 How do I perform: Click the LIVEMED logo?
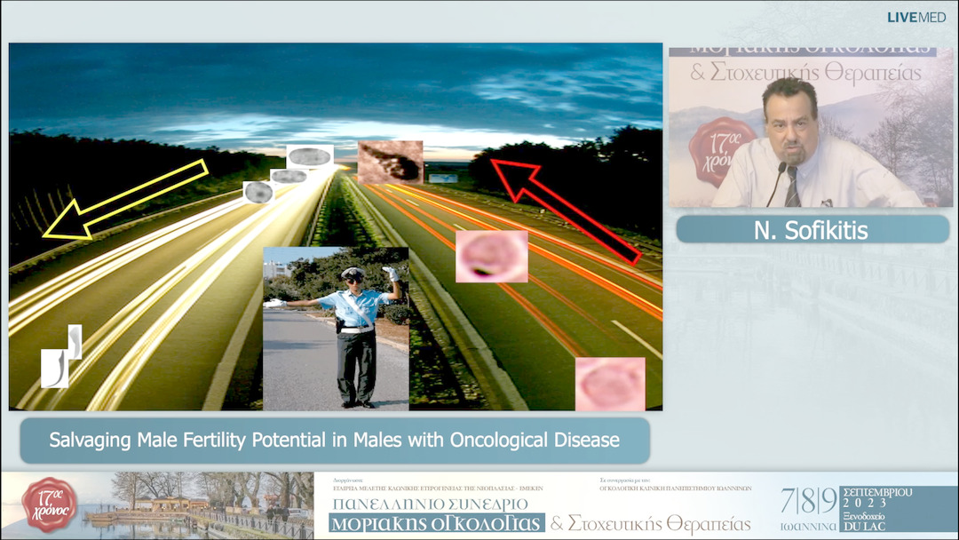[916, 18]
